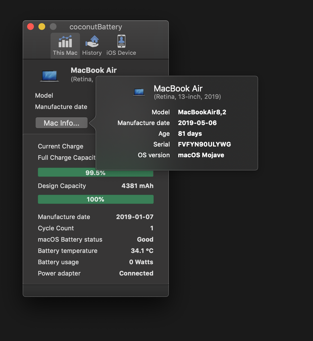Switch to the This Mac tab
This screenshot has height=341, width=313.
(65, 45)
